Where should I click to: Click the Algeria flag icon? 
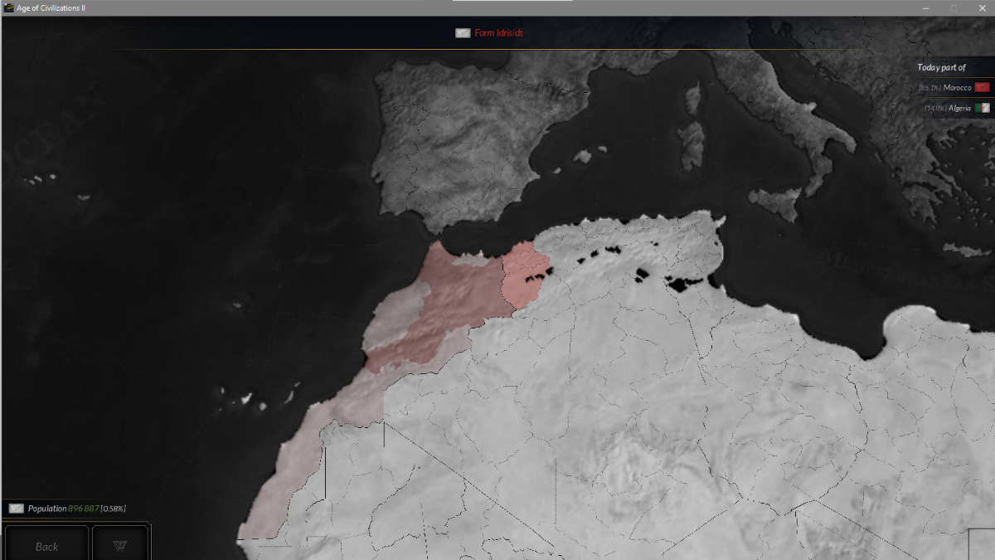[983, 108]
